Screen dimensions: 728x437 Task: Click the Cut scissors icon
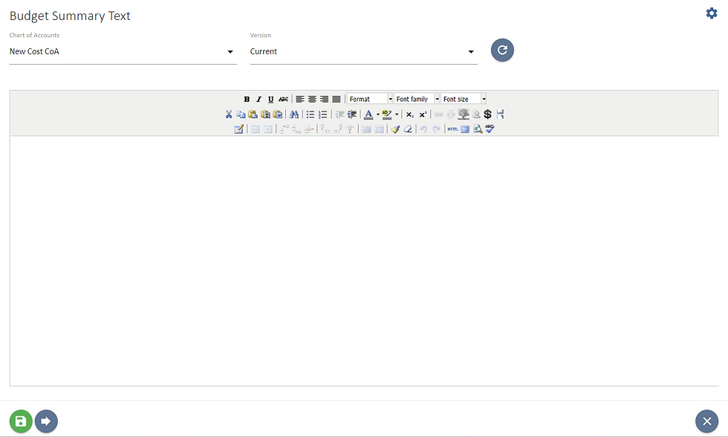[229, 114]
